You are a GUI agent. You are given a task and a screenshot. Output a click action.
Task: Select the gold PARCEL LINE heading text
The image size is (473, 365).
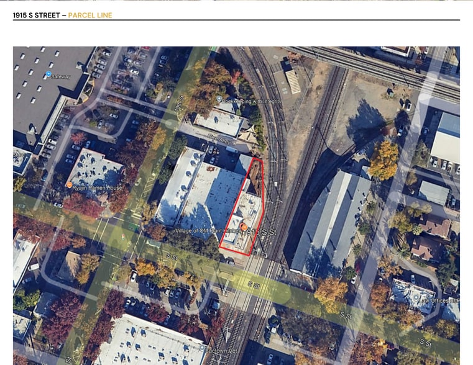(x=90, y=15)
